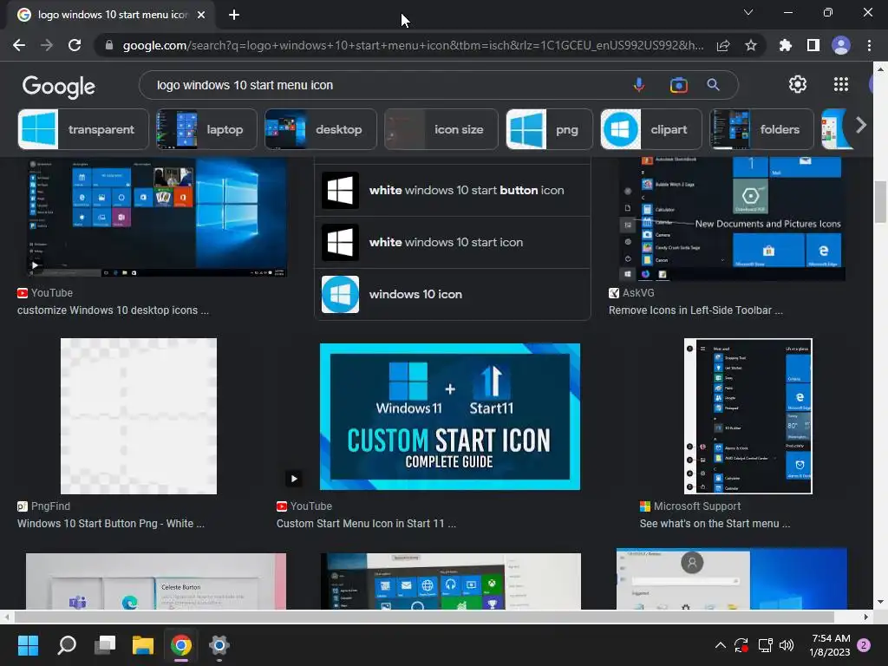The height and width of the screenshot is (666, 888).
Task: Show hidden system tray icons
Action: point(721,645)
